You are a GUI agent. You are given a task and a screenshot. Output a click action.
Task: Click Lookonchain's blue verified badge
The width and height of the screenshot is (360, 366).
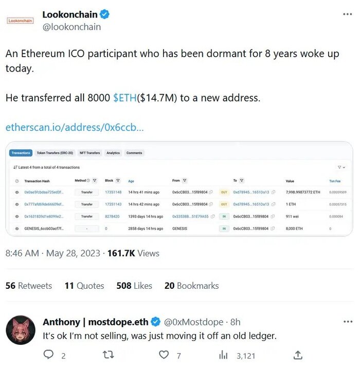coord(104,14)
